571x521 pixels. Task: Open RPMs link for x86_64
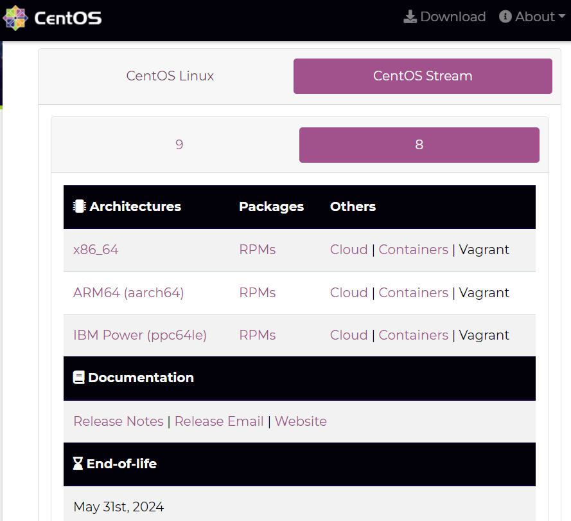point(258,250)
